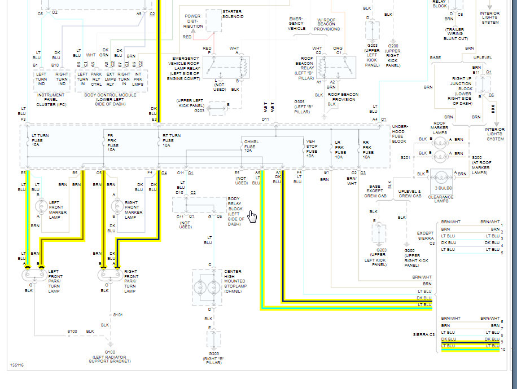Select the "RR PRK FUSE 10A" label
This screenshot has width=517, height=389.
368,150
